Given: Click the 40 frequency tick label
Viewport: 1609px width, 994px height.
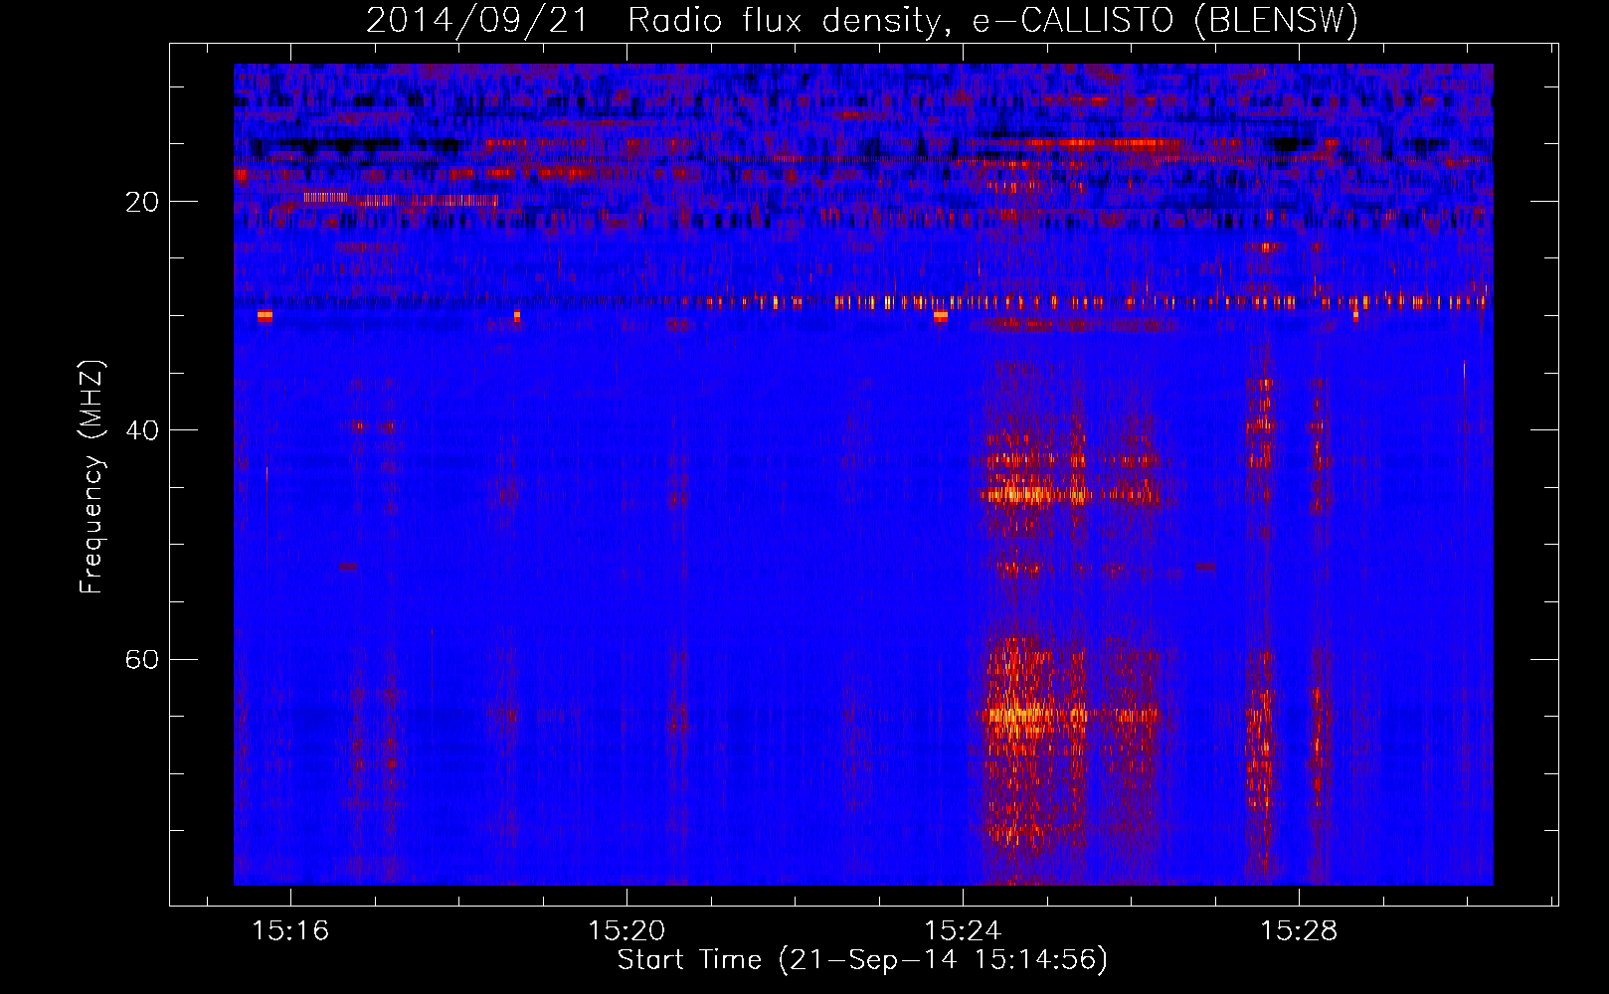Looking at the screenshot, I should point(142,430).
